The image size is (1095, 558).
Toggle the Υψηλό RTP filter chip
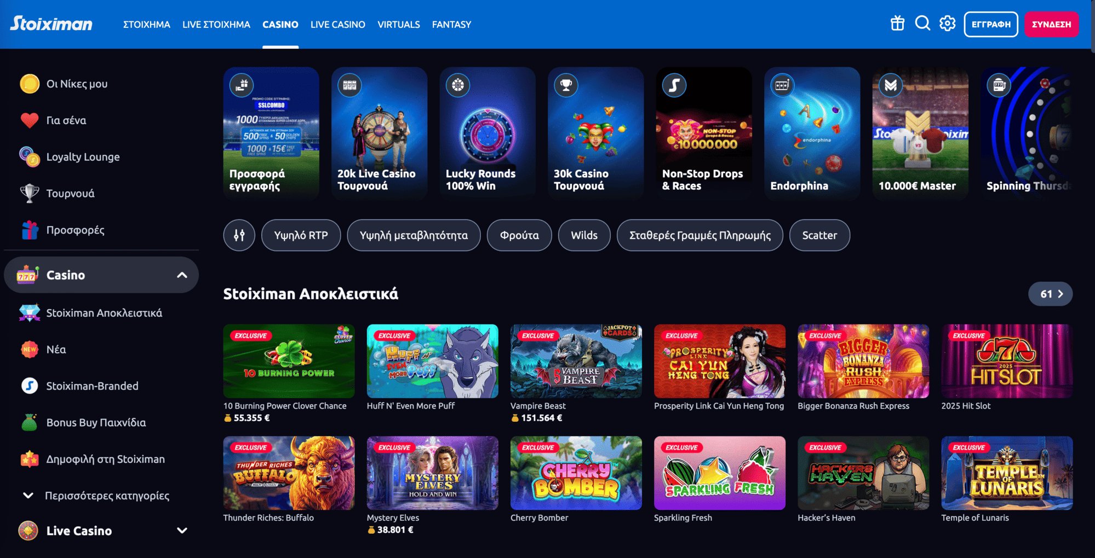(x=301, y=235)
